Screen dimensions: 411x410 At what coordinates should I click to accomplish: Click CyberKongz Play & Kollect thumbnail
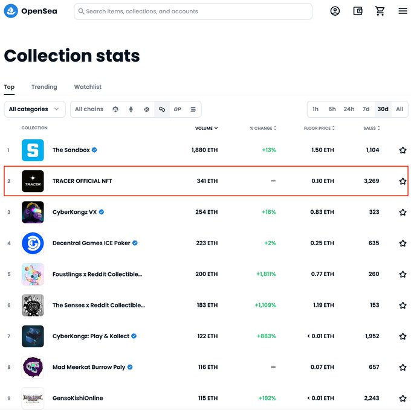pos(33,336)
